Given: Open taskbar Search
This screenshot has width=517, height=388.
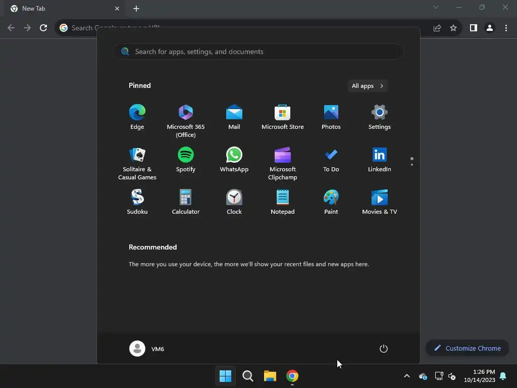Looking at the screenshot, I should pyautogui.click(x=248, y=376).
